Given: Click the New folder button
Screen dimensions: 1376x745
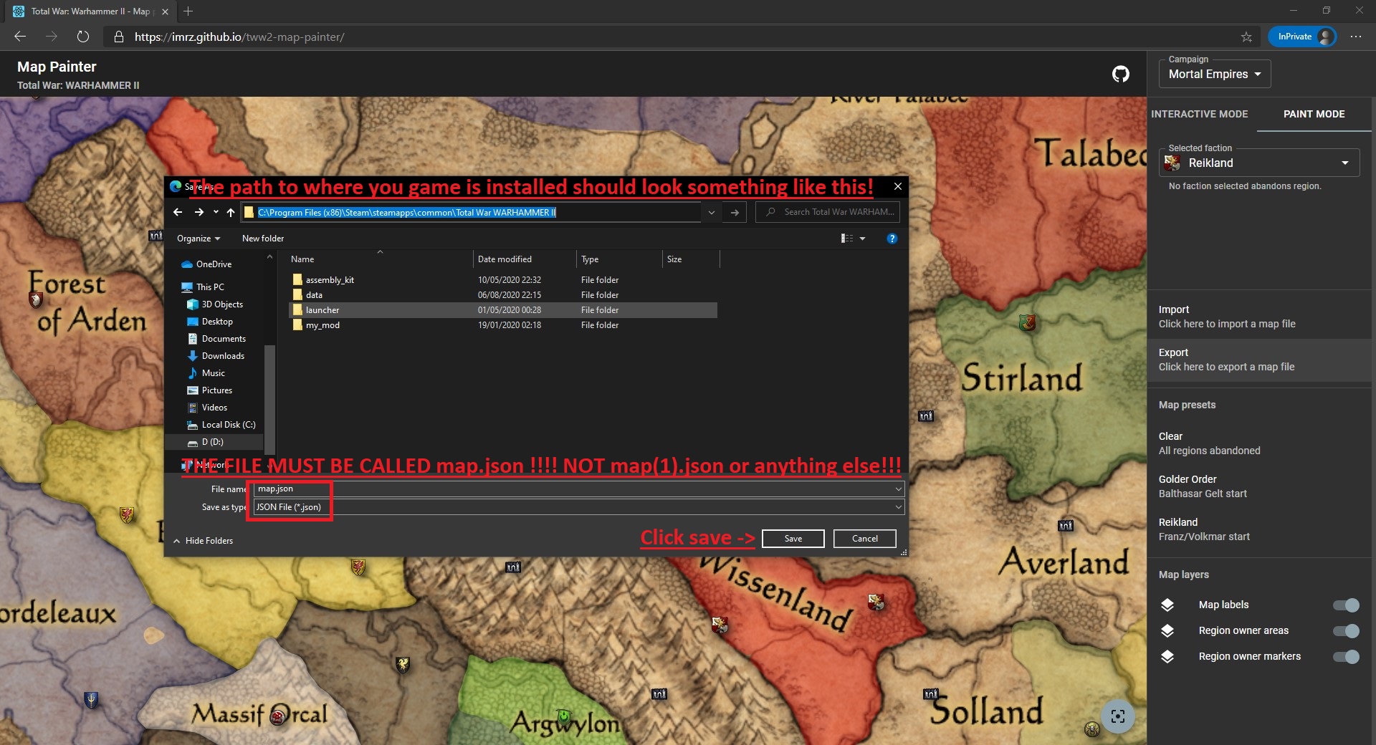Looking at the screenshot, I should tap(263, 239).
